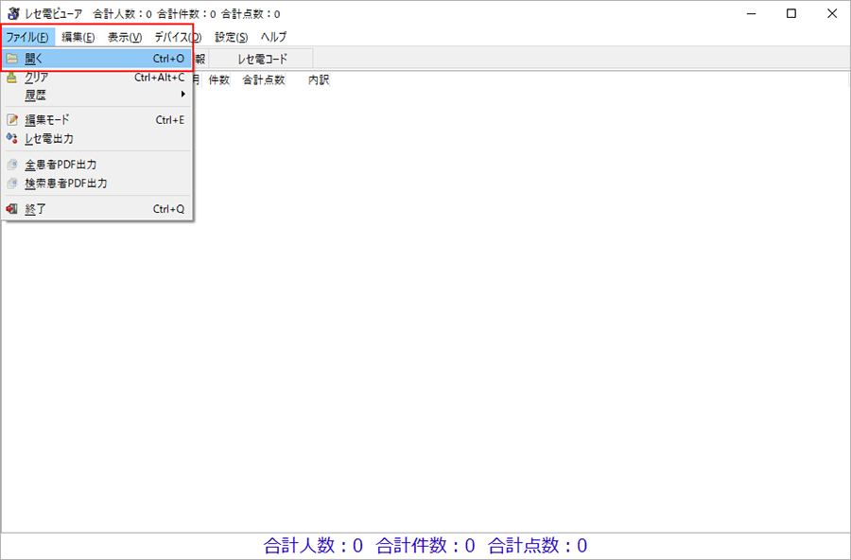Open the 表示 menu
The height and width of the screenshot is (560, 851).
124,37
